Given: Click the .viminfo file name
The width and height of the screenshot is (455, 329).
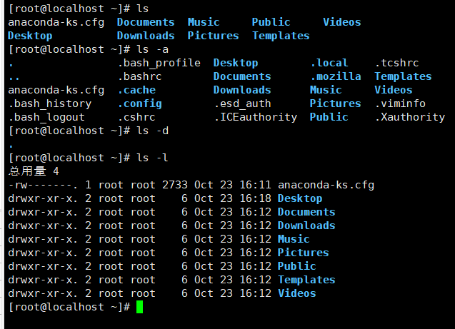Looking at the screenshot, I should pyautogui.click(x=400, y=103).
